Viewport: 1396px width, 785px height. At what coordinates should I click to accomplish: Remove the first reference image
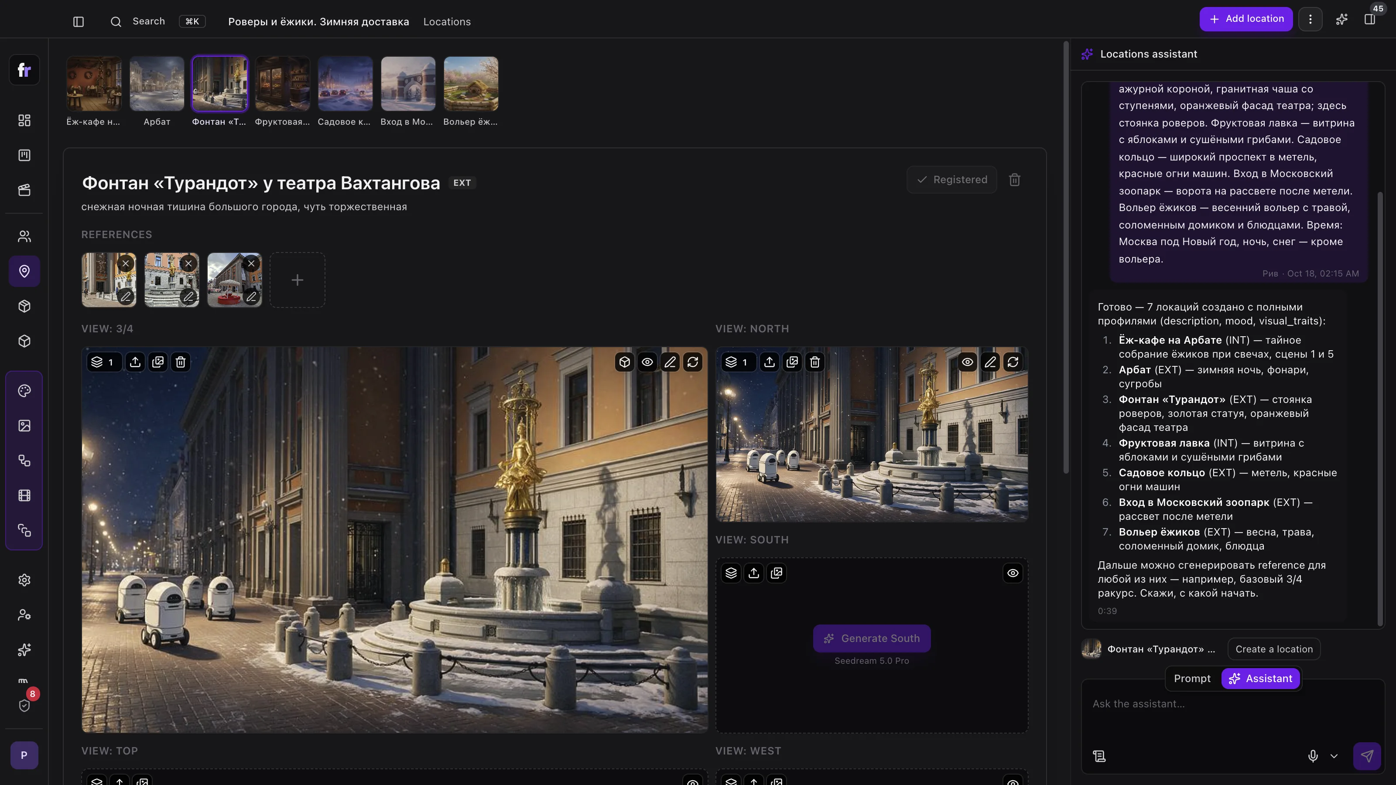(126, 264)
